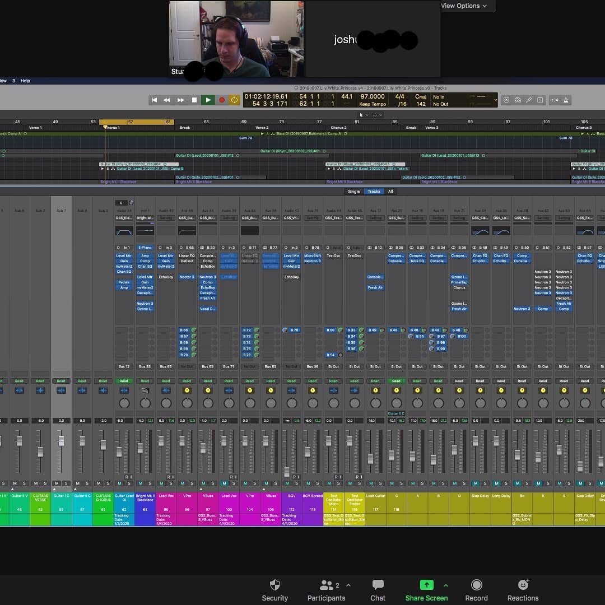The image size is (605, 605).
Task: Select the Tracks mixer view tab
Action: (x=374, y=192)
